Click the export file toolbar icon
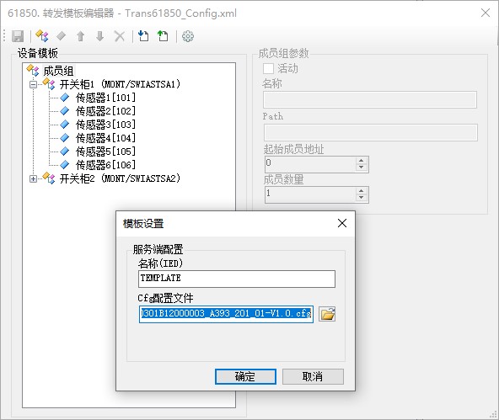The image size is (499, 420). tap(163, 36)
